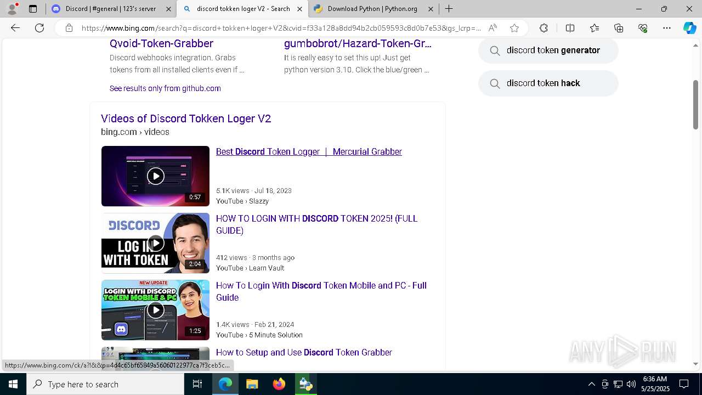Click the scrollbar up arrow

pos(696,45)
